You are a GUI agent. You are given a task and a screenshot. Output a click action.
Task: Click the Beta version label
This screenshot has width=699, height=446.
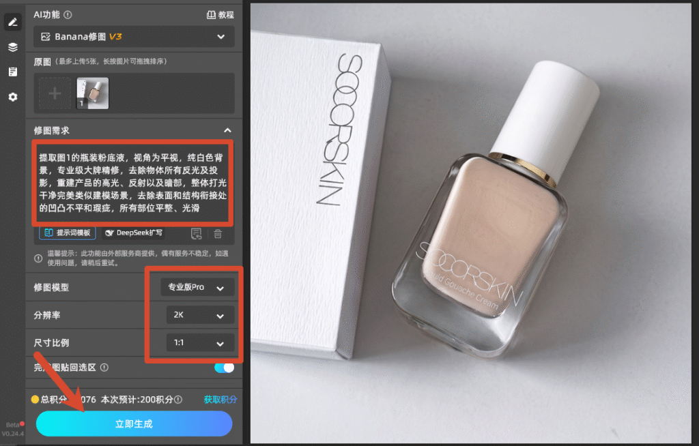click(x=13, y=425)
